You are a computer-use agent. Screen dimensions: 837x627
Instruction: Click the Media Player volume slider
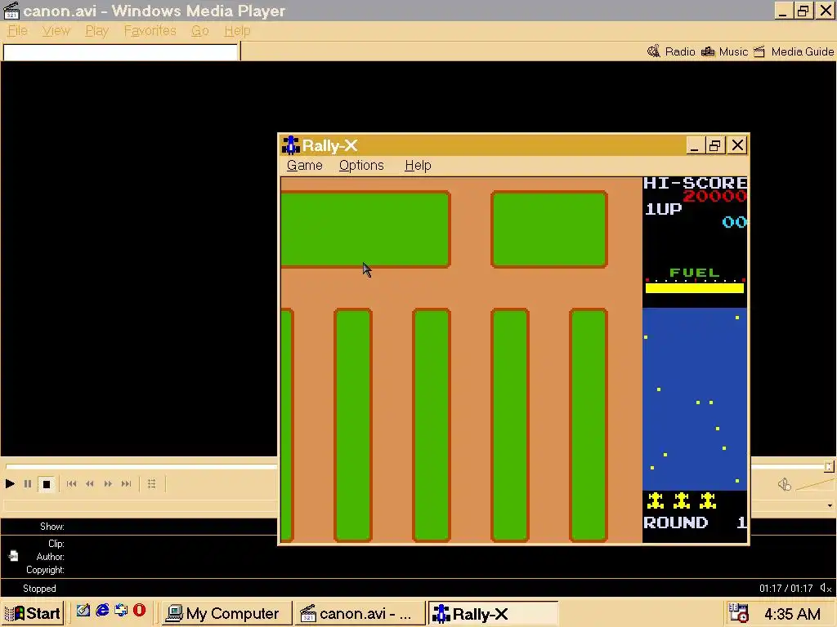(815, 484)
